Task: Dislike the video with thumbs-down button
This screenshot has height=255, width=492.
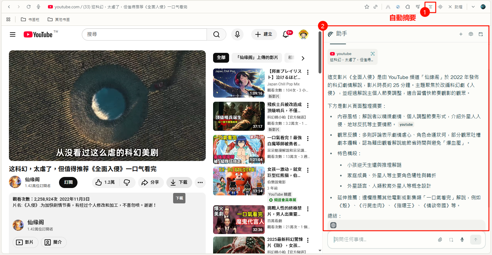Action: (127, 182)
